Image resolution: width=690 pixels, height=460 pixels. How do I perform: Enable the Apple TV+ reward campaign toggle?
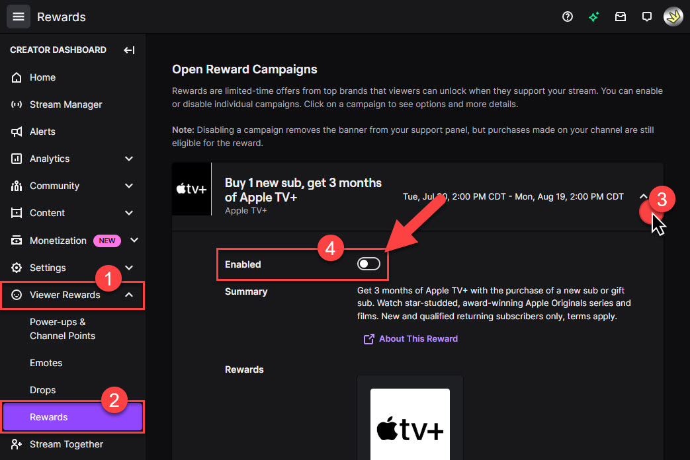pos(368,263)
